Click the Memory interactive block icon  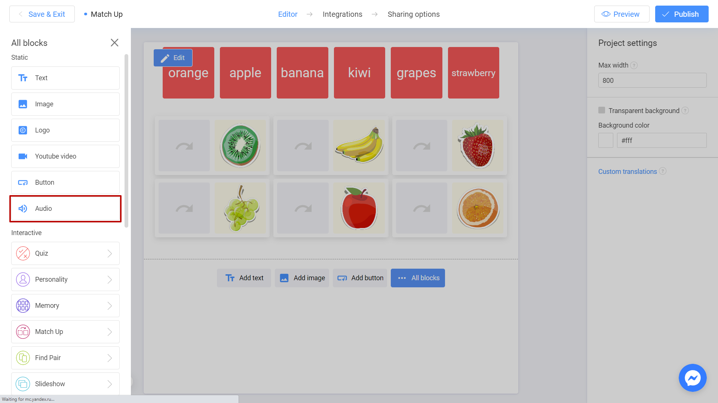tap(23, 306)
